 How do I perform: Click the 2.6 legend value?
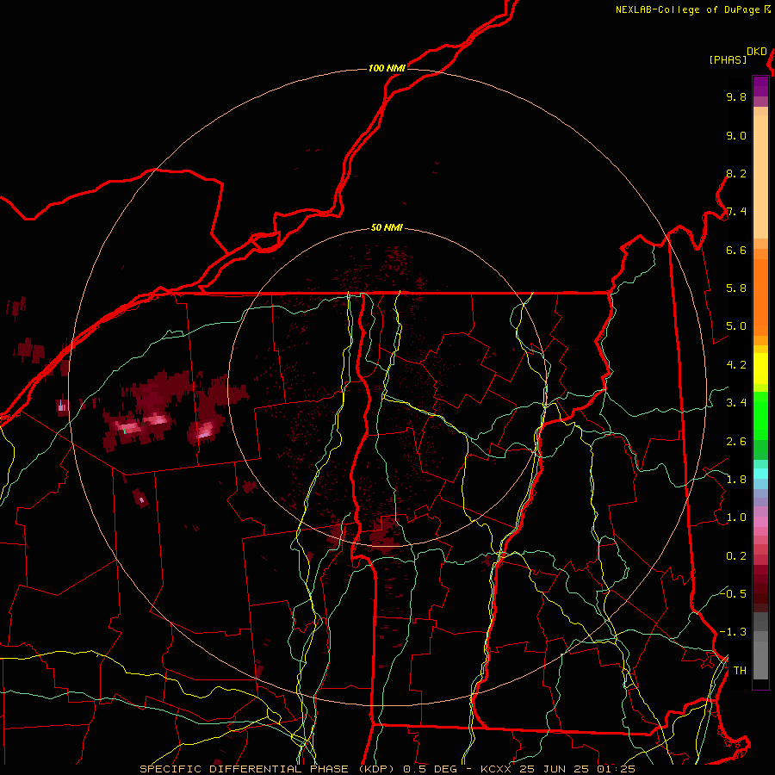736,442
